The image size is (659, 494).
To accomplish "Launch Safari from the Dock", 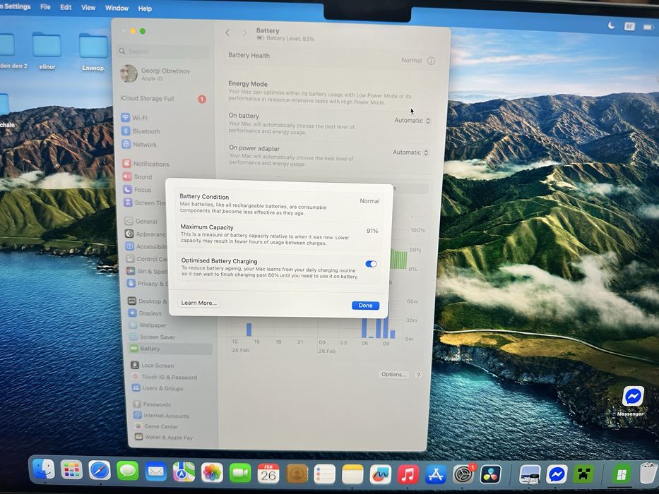I will pyautogui.click(x=100, y=471).
